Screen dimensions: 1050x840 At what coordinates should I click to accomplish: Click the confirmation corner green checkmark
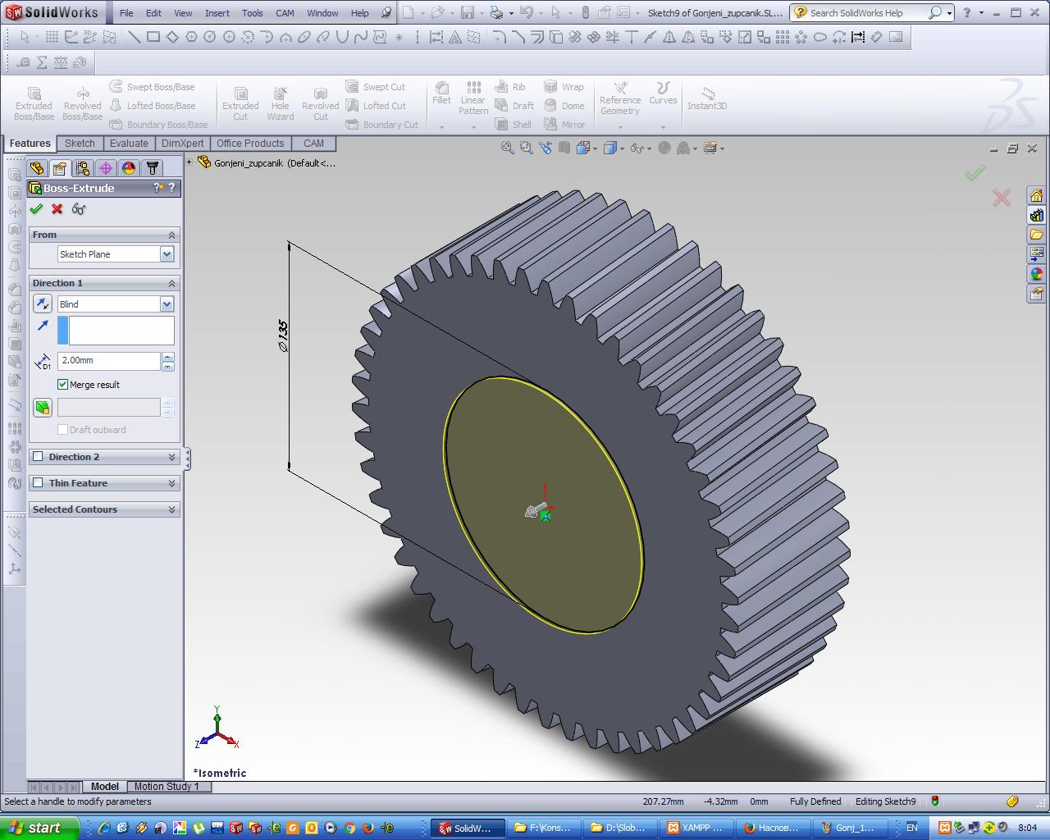coord(975,173)
